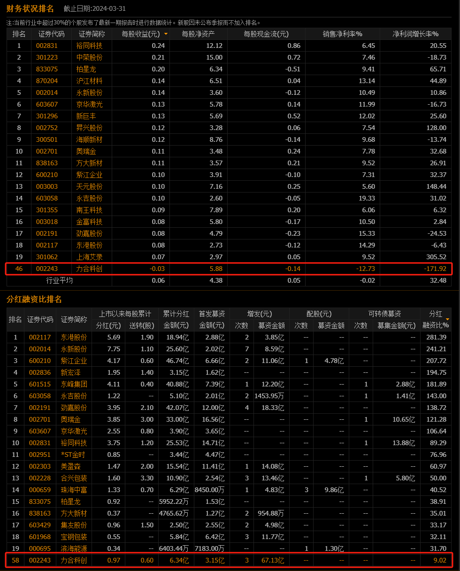Open stock code 301223 link
The image size is (460, 571).
tap(47, 57)
